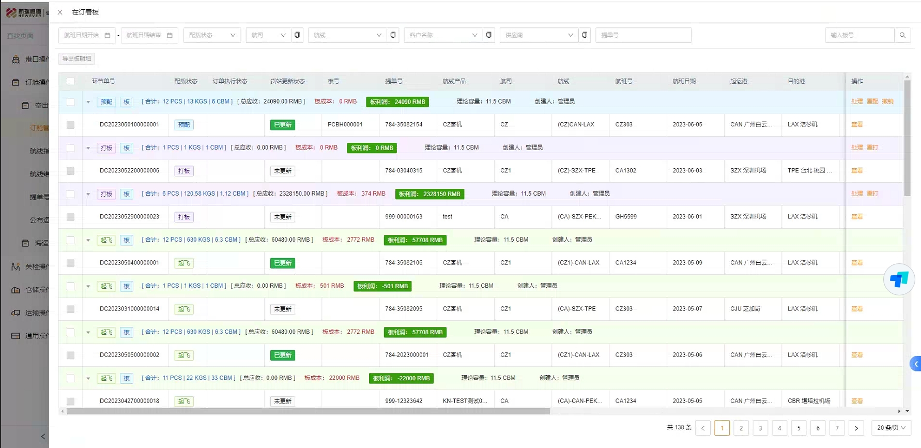Close the 在订看板 panel with the X icon

point(60,12)
